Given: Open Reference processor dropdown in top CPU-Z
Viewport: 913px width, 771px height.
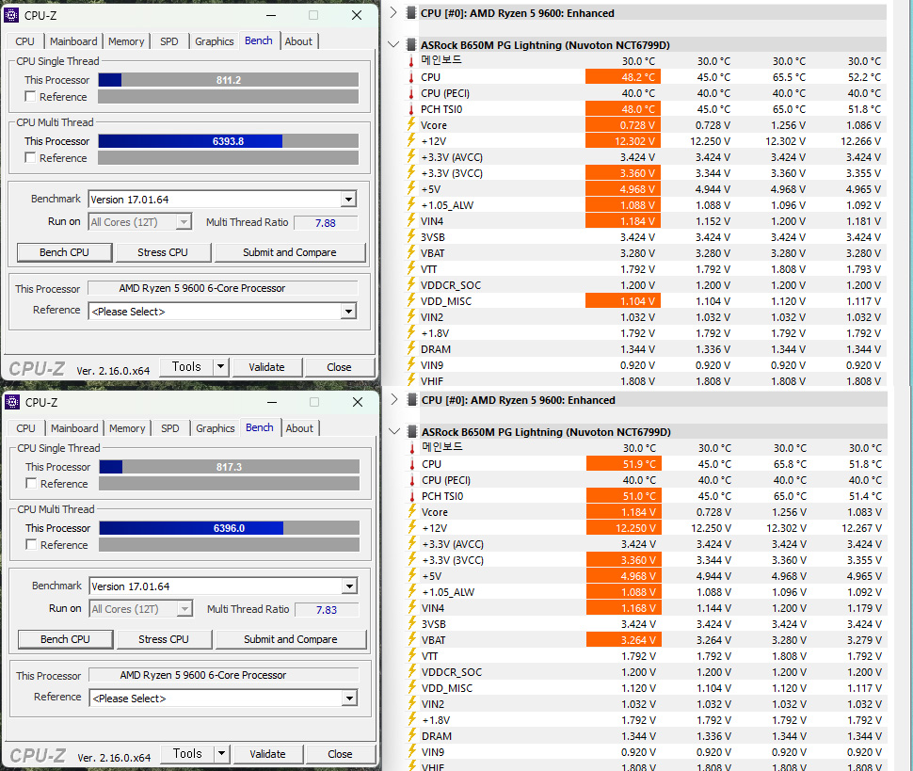Looking at the screenshot, I should pos(348,312).
